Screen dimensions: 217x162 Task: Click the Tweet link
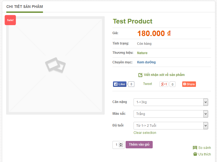click(x=147, y=84)
